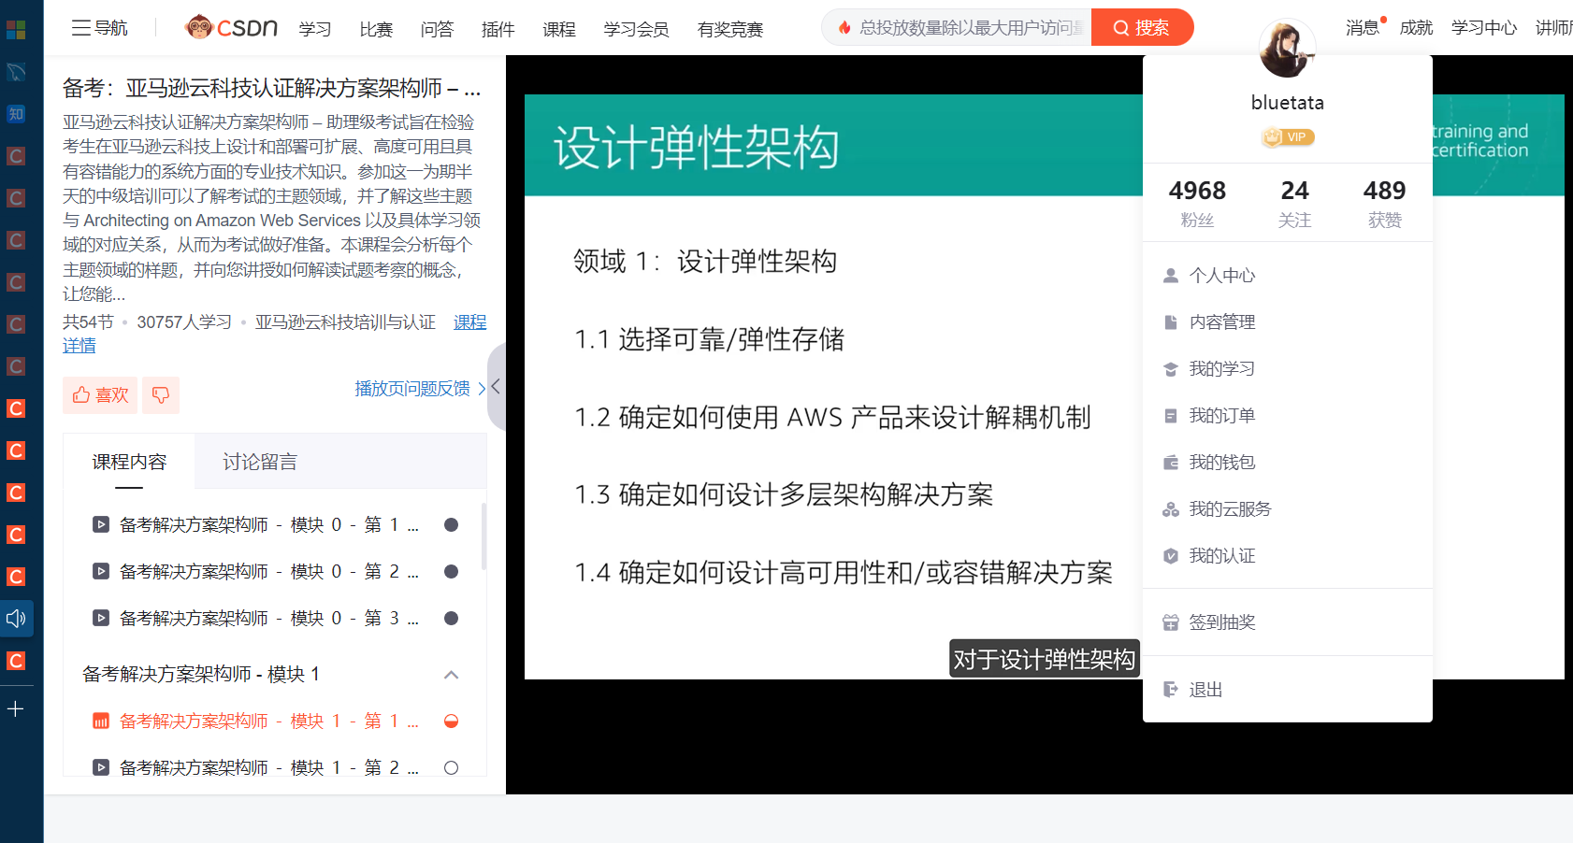
Task: Like the course with 喜欢 button
Action: [x=100, y=395]
